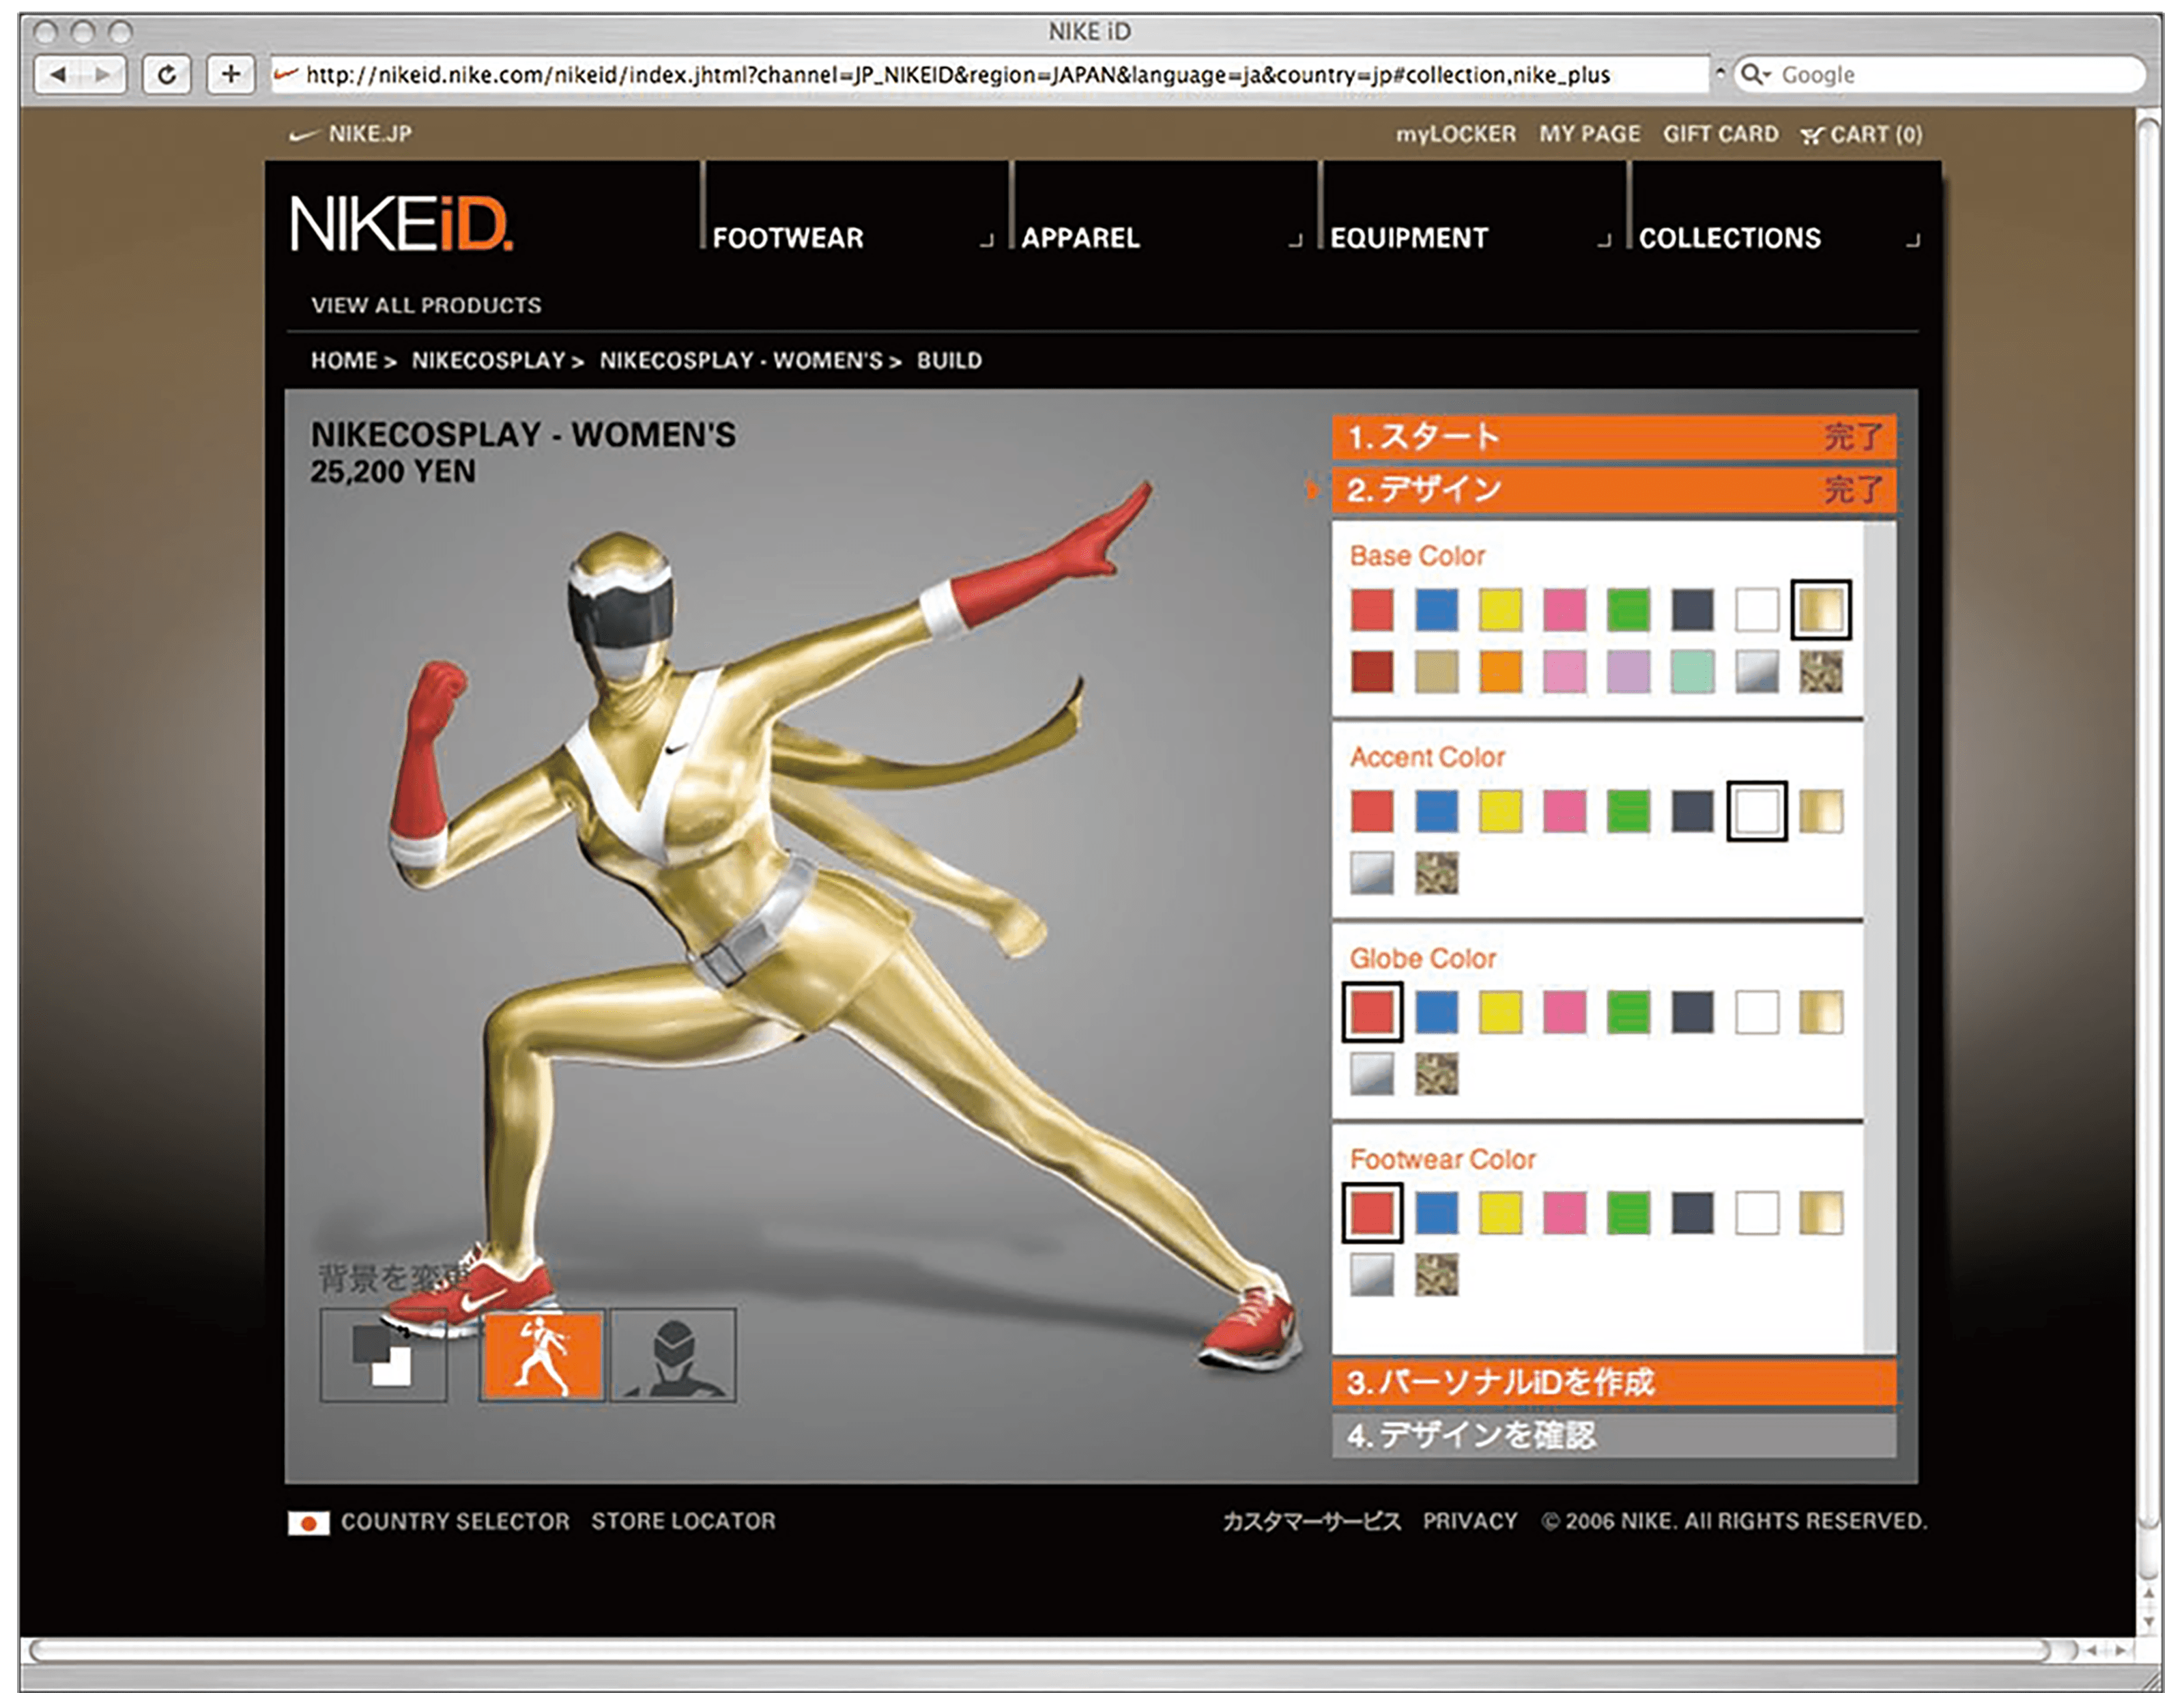Image resolution: width=2184 pixels, height=1693 pixels.
Task: Open the EQUIPMENT dropdown menu
Action: tap(1408, 238)
